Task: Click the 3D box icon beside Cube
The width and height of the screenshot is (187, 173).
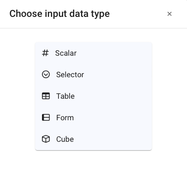Action: coord(46,139)
